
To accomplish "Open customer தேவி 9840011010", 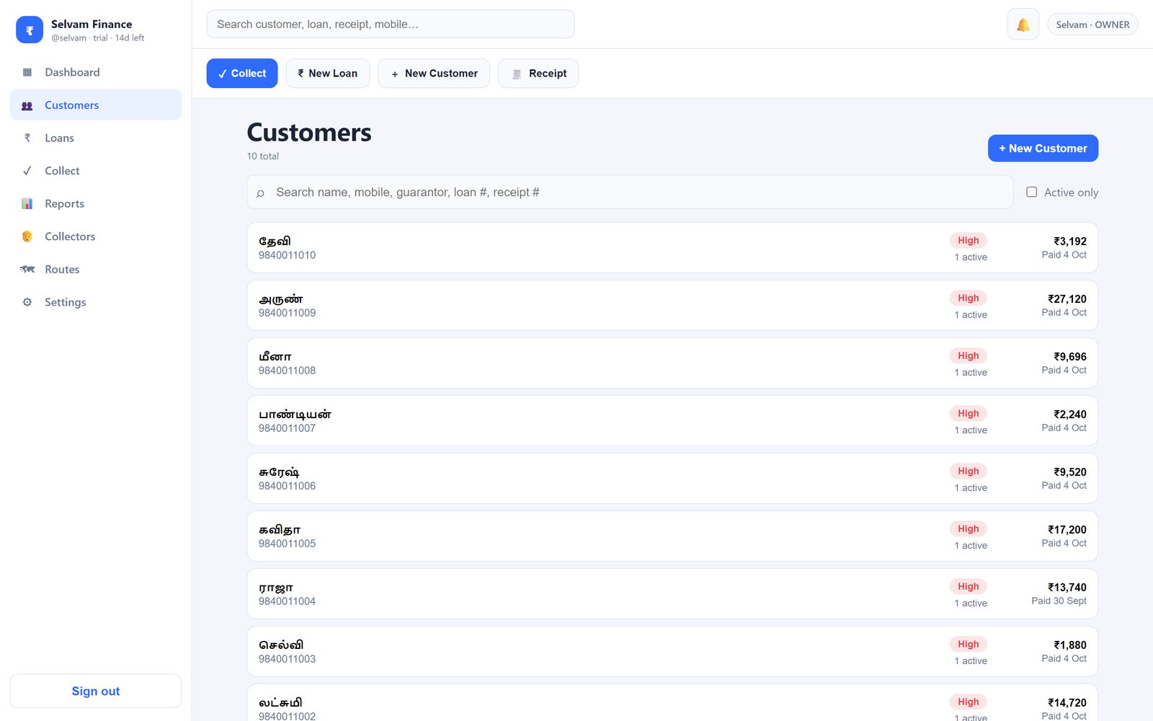I will 672,247.
